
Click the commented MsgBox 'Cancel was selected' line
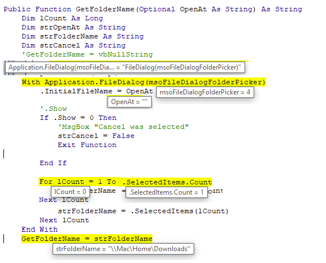(x=123, y=127)
